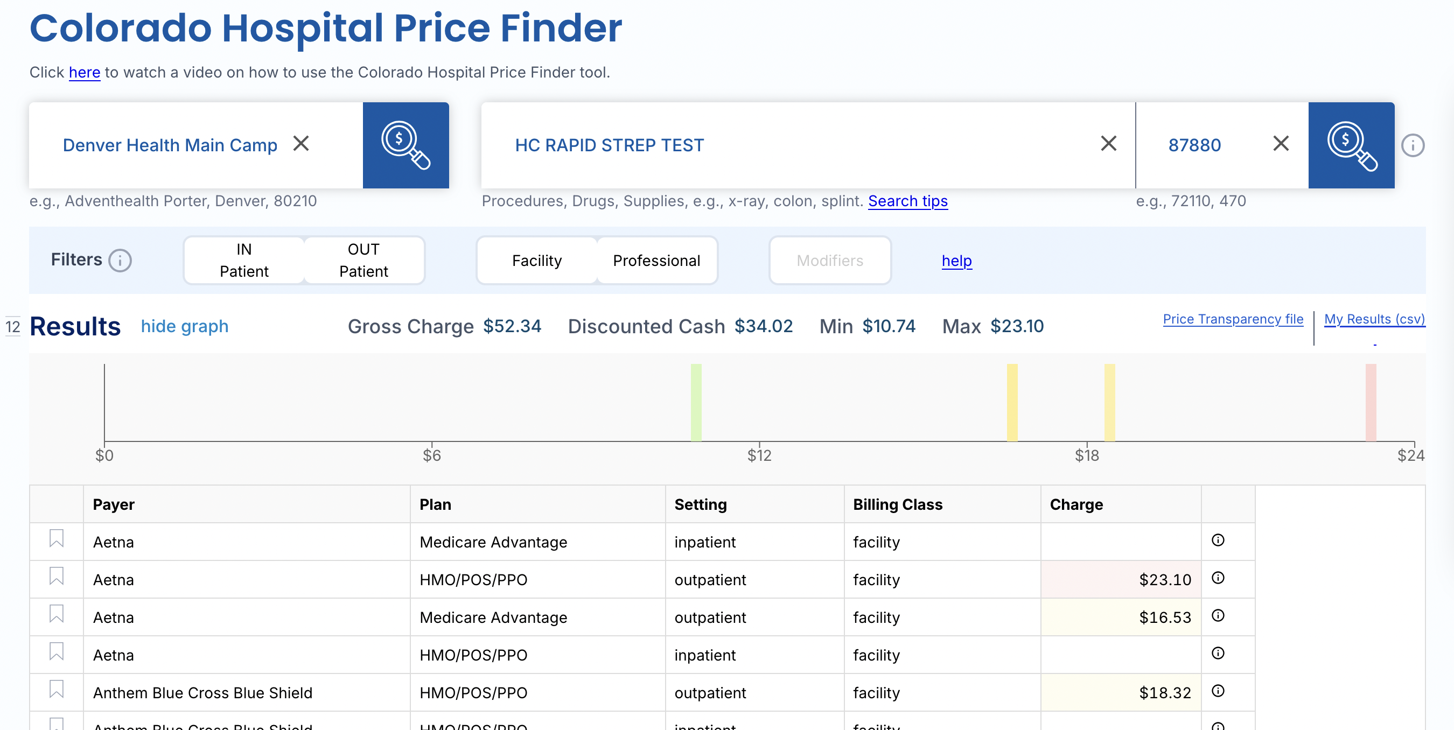
Task: Open the Modifiers filter
Action: coord(829,261)
